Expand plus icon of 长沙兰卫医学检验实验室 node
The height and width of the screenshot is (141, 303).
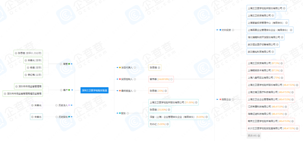(297, 128)
